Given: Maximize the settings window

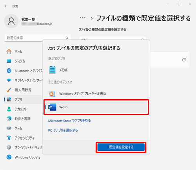Looking at the screenshot, I should click(x=179, y=4).
